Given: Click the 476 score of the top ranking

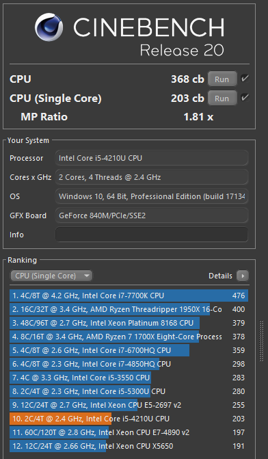Looking at the screenshot, I should (x=239, y=296).
